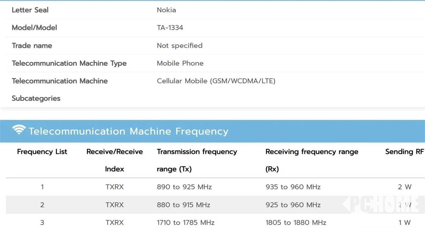The height and width of the screenshot is (228, 425).
Task: Select the 935 to 960 MHz cell
Action: click(x=293, y=187)
